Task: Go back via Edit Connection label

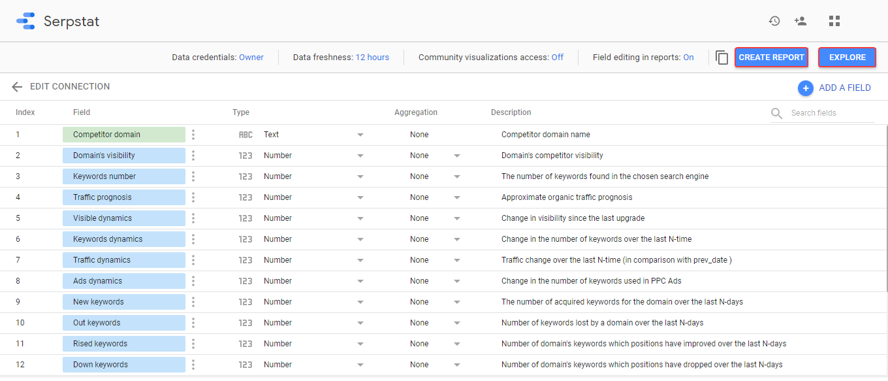Action: click(x=70, y=86)
